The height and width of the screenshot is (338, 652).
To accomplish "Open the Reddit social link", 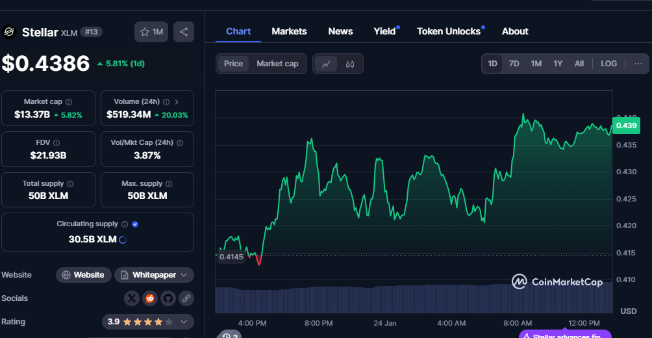I will (x=150, y=298).
